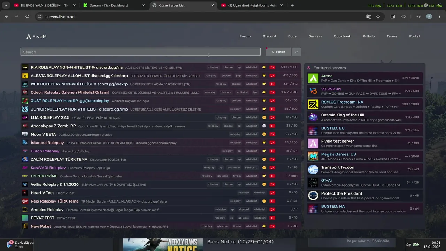Open the RIA ROLEPLAY server icon
This screenshot has width=446, height=251.
pos(25,67)
